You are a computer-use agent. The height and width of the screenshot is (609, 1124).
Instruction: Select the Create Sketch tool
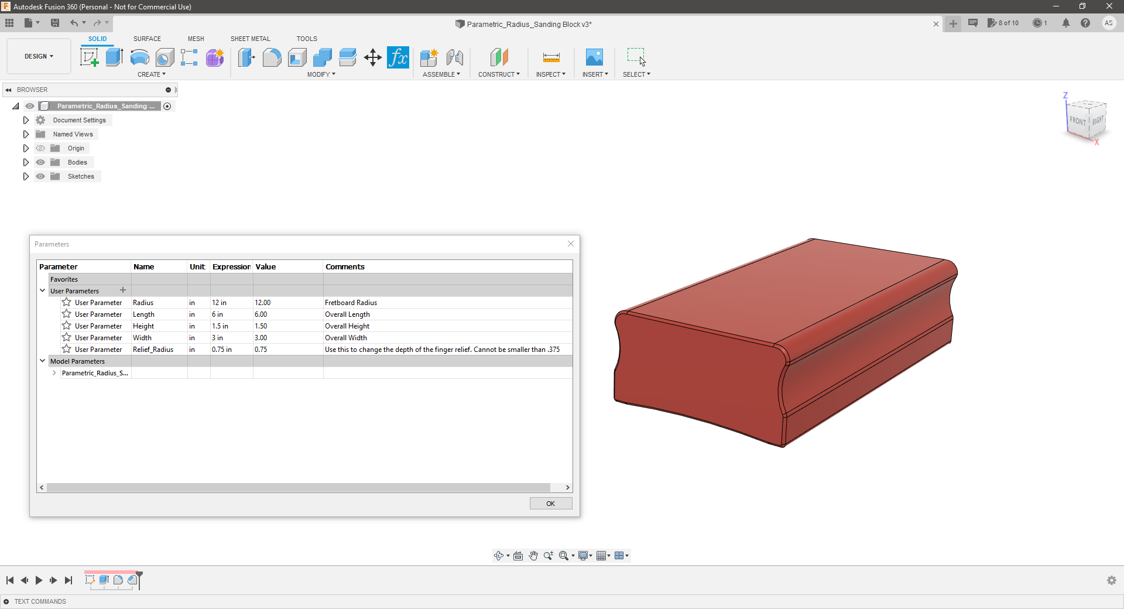click(89, 57)
